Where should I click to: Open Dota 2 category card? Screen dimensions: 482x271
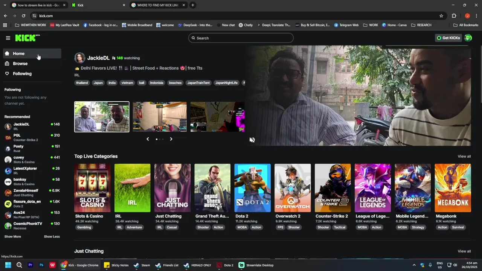click(252, 188)
